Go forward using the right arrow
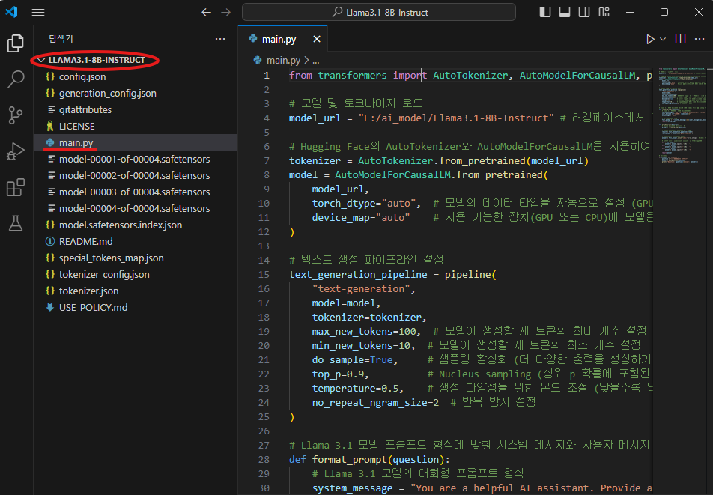Image resolution: width=713 pixels, height=495 pixels. 226,12
